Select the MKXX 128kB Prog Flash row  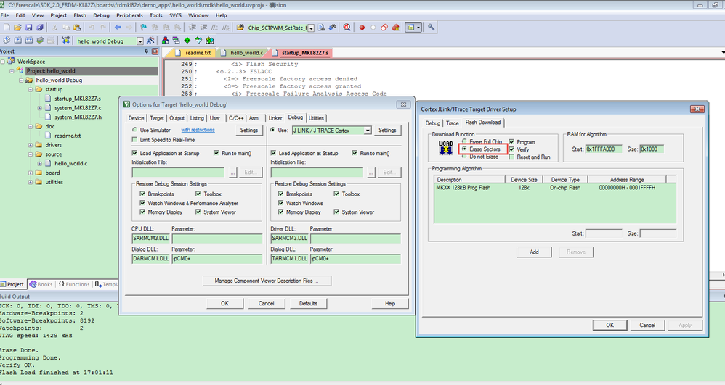[555, 188]
